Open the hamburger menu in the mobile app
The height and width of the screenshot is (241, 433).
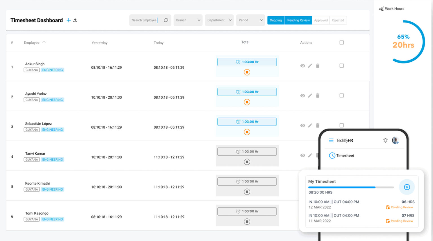tap(331, 140)
